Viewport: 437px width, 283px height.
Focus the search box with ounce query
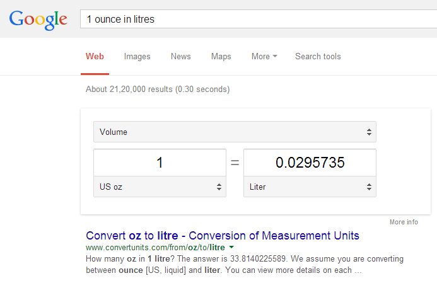tap(259, 19)
